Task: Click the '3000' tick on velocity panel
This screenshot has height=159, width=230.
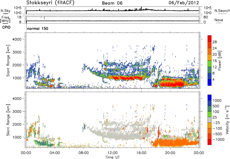Action: 17,111
